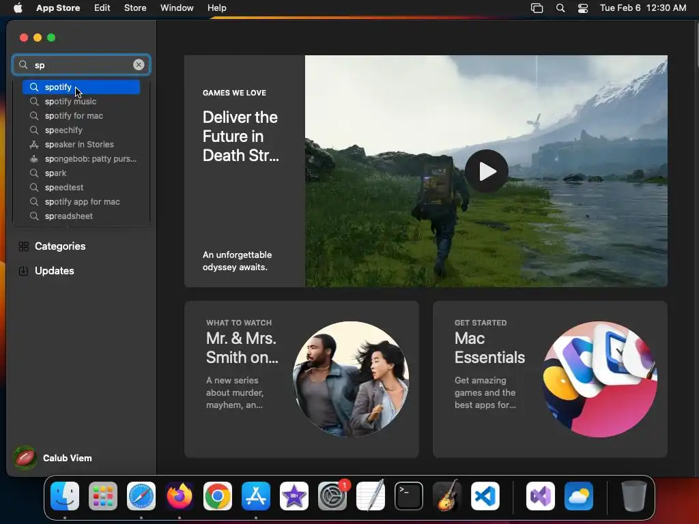Launch TextEdit from the Dock

(x=371, y=496)
